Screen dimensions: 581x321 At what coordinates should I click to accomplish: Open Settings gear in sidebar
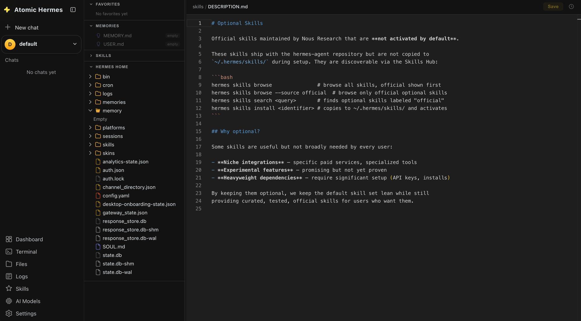pos(26,313)
